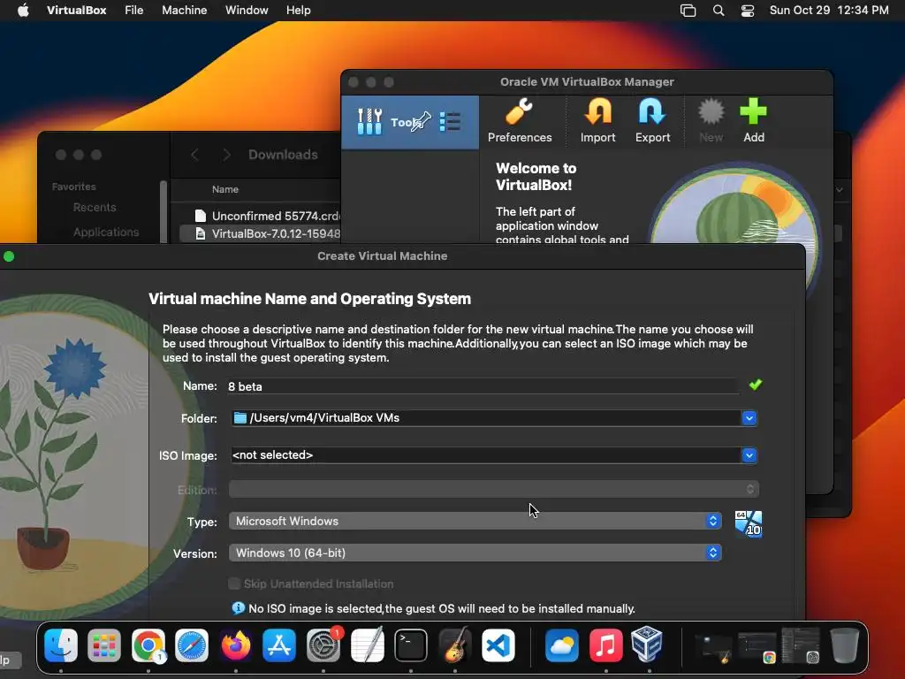
Task: Select the VirtualBox-7.0.12 file in Finder
Action: coord(261,233)
